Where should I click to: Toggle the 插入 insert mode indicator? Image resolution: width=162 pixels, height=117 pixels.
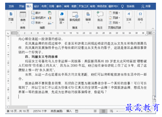(x=69, y=111)
